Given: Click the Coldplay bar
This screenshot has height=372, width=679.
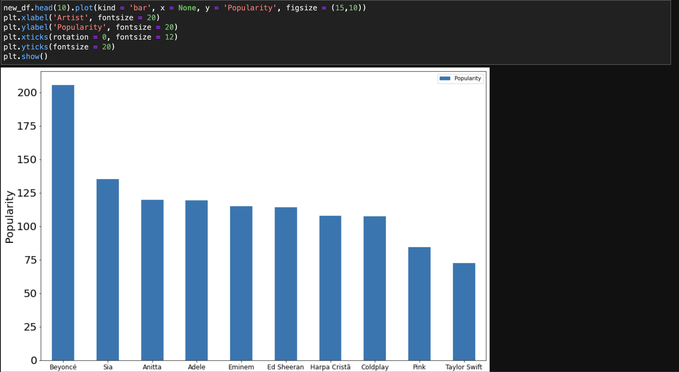Looking at the screenshot, I should point(375,288).
